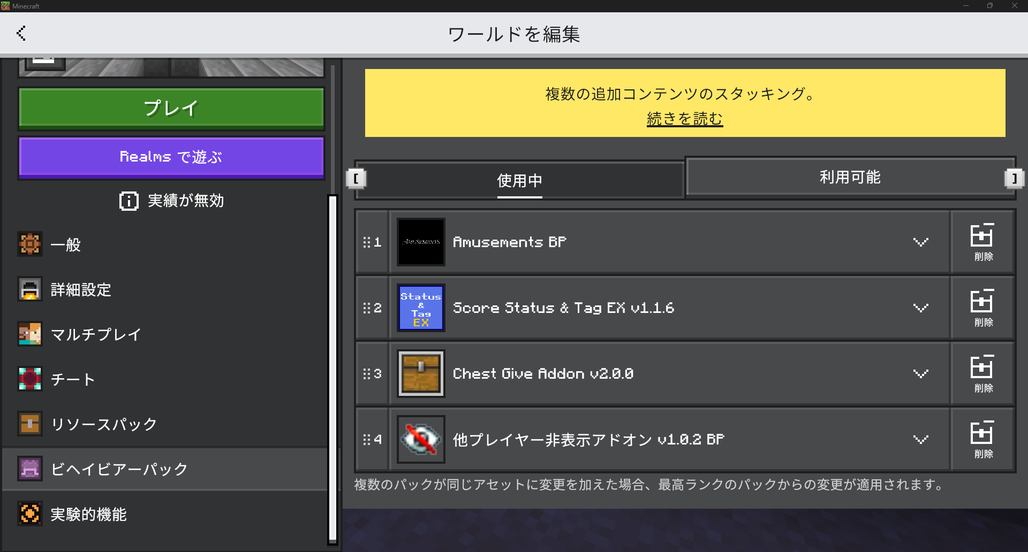Click the left sidebar scrollbar
The width and height of the screenshot is (1028, 552).
[332, 368]
